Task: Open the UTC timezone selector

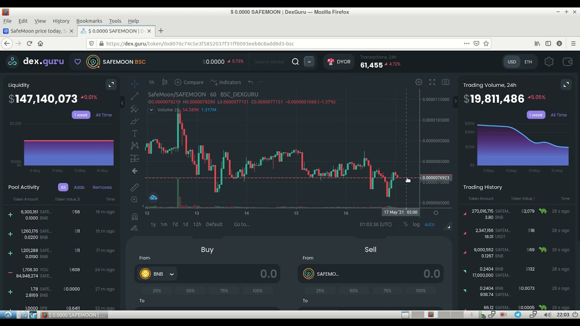Action: pos(376,225)
